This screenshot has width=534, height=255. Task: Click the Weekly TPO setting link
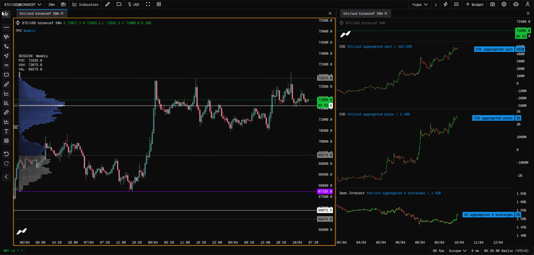tap(29, 31)
